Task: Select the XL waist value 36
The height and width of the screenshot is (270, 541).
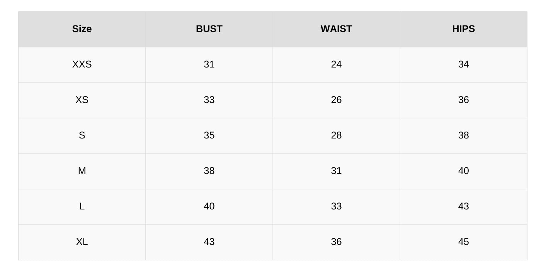Action: (x=336, y=242)
